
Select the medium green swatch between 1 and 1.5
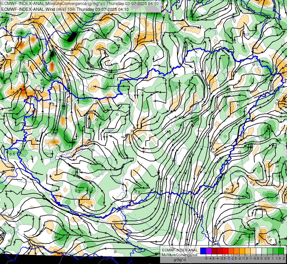pyautogui.click(x=276, y=251)
